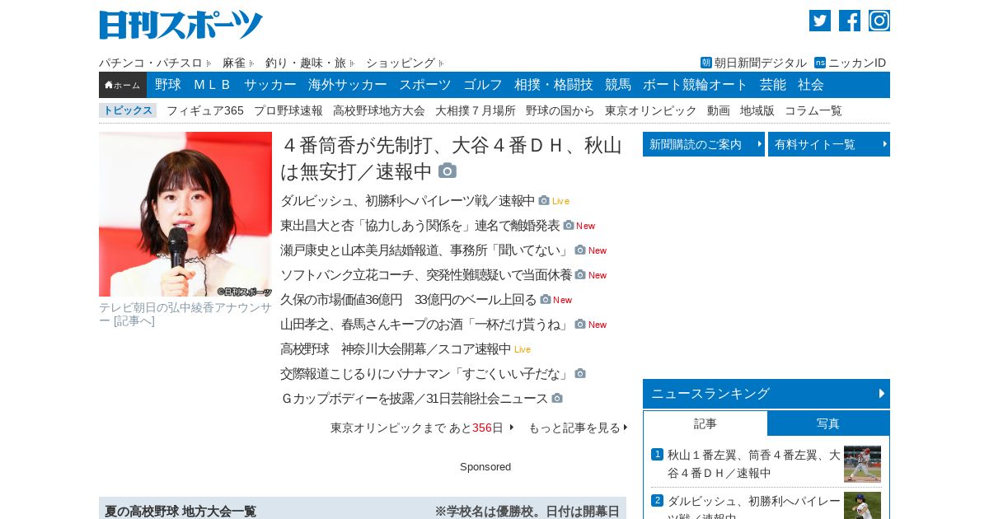Open the ボート競輪オート menu section
989x519 pixels.
pyautogui.click(x=696, y=85)
